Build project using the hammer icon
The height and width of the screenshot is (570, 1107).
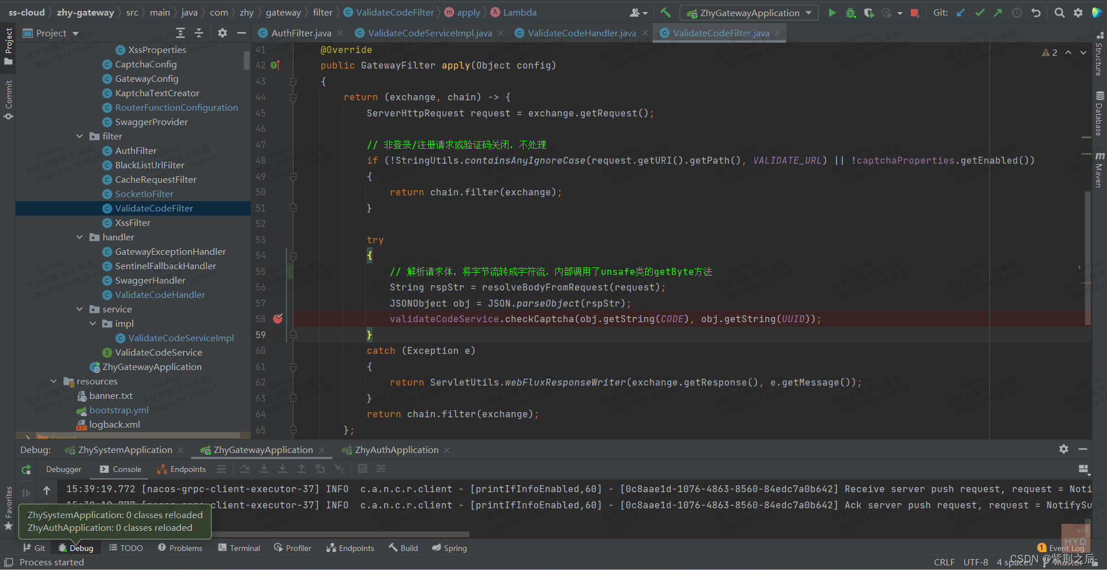pyautogui.click(x=666, y=13)
